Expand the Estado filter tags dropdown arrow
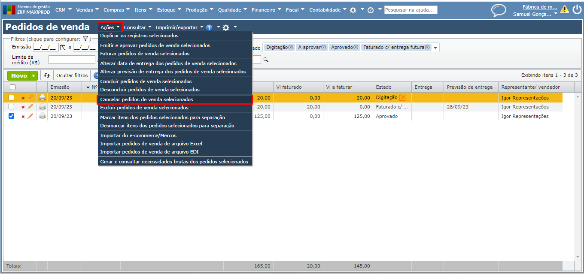 pyautogui.click(x=435, y=48)
